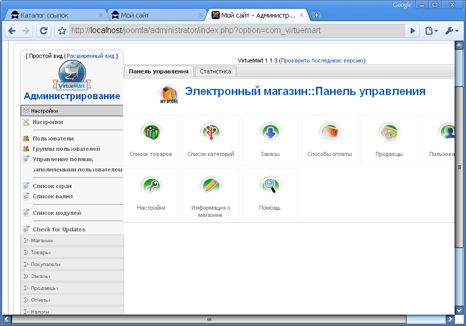Image resolution: width=466 pixels, height=326 pixels.
Task: Open the Способы оплаты payment methods icon
Action: 329,132
